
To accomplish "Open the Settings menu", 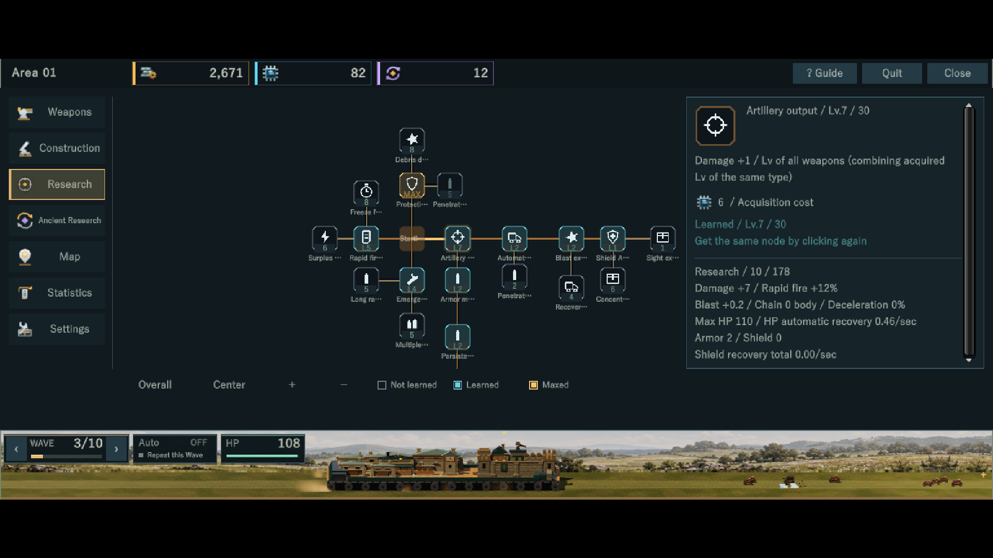I will pos(57,329).
